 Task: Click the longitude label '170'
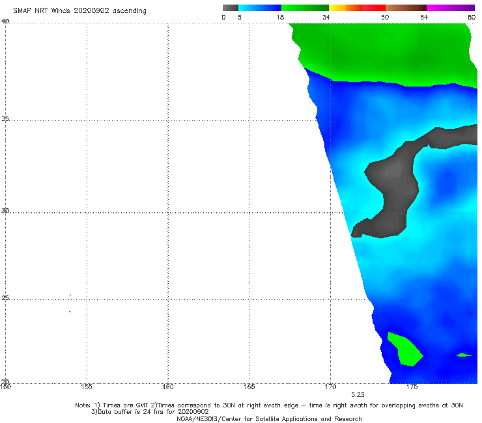[330, 387]
